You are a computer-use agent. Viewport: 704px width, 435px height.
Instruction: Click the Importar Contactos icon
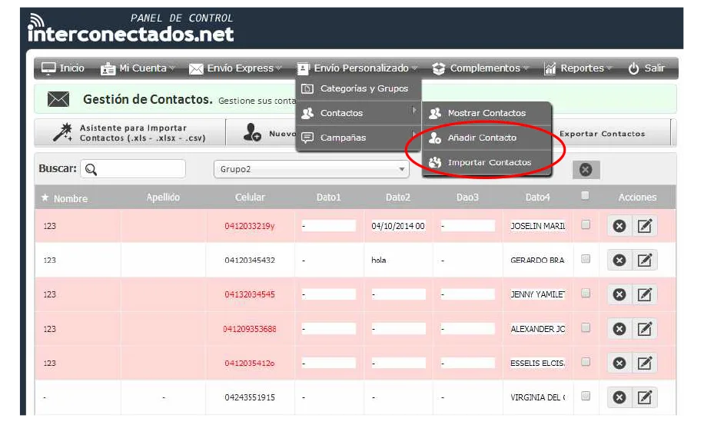[x=434, y=162]
